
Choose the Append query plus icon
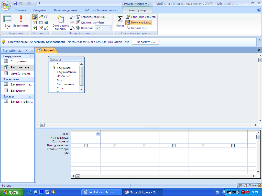coord(35,28)
